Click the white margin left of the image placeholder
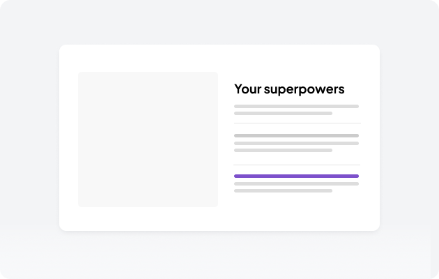The width and height of the screenshot is (439, 279). pyautogui.click(x=68, y=139)
